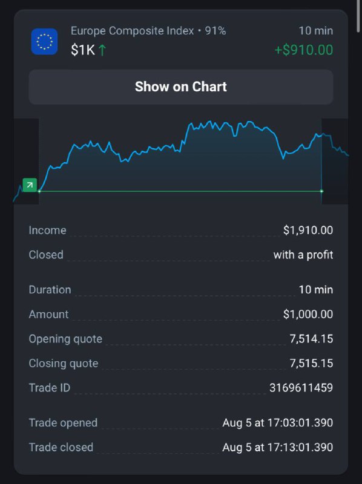Click the green up arrow beside $1K
This screenshot has width=362, height=484.
pos(102,50)
